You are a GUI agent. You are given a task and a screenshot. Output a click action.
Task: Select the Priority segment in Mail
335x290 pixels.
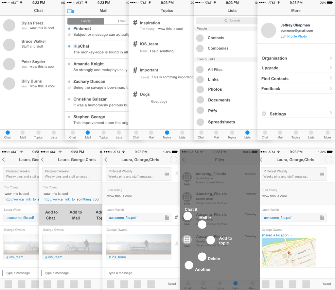coord(86,21)
